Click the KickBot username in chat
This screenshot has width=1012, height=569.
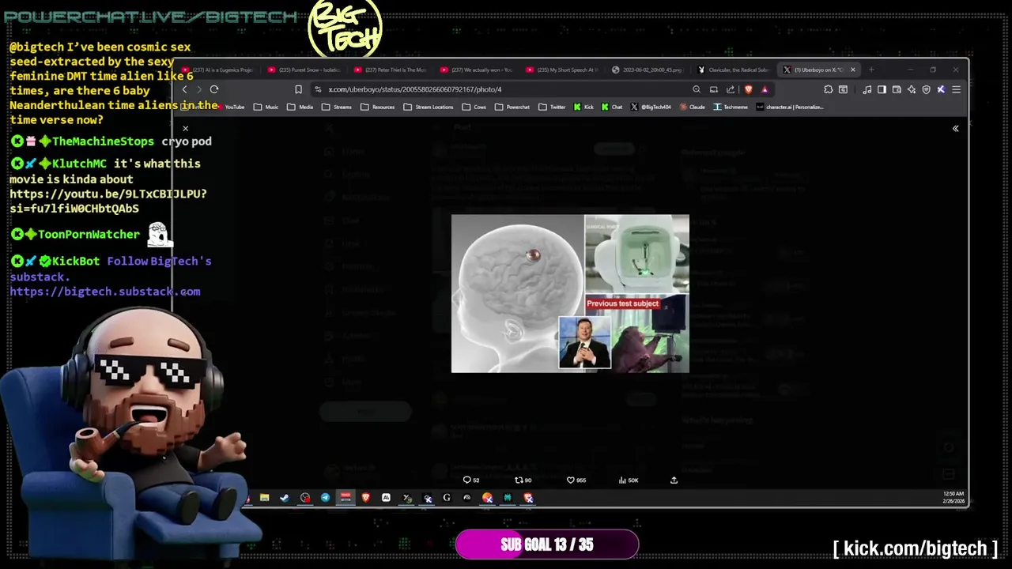tap(76, 261)
